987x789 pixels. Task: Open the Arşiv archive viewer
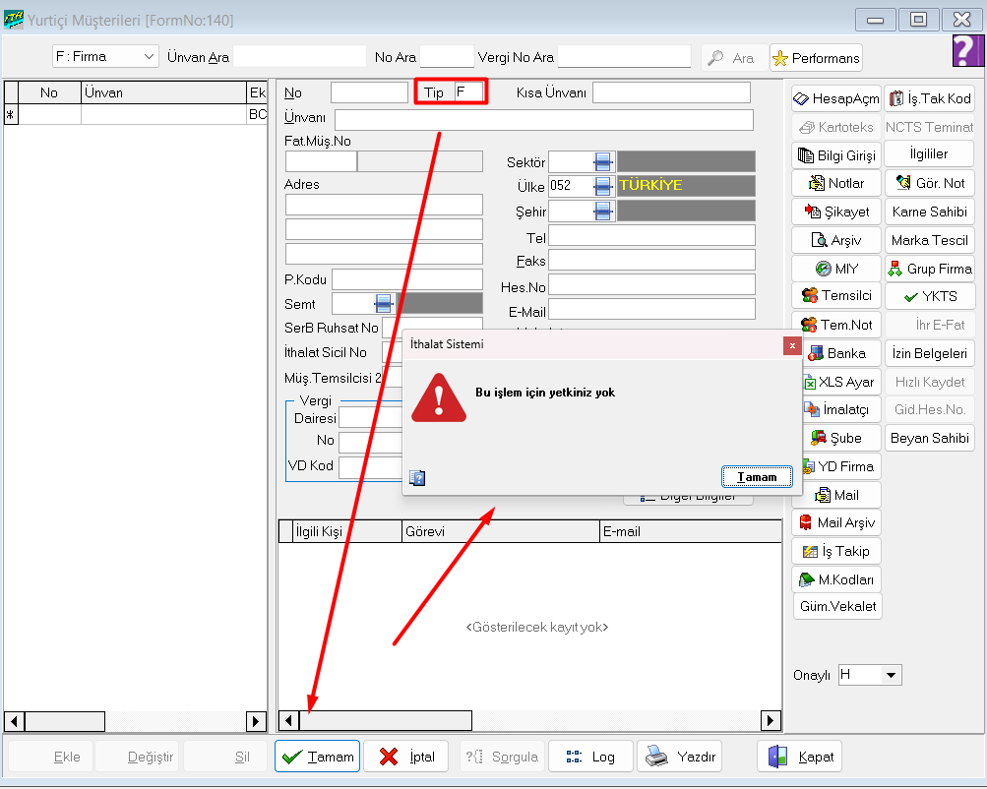tap(835, 240)
